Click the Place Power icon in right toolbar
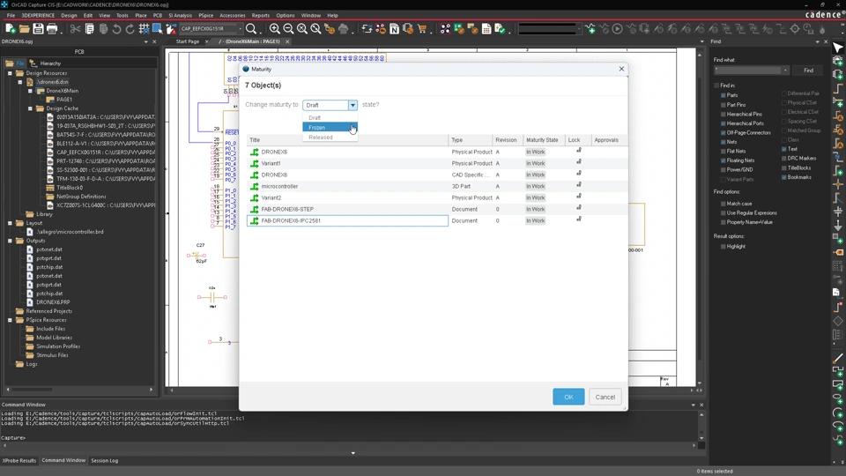Screen dimensions: 846x476 838,211
